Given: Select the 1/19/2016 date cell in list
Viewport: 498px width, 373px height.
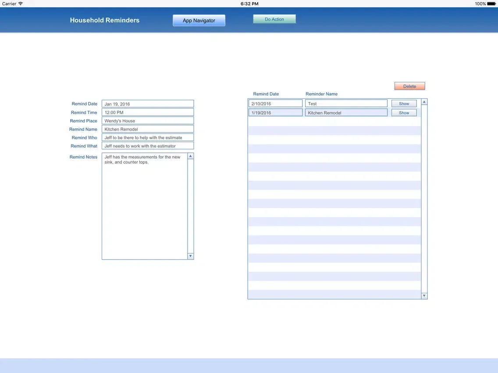Looking at the screenshot, I should coord(275,113).
